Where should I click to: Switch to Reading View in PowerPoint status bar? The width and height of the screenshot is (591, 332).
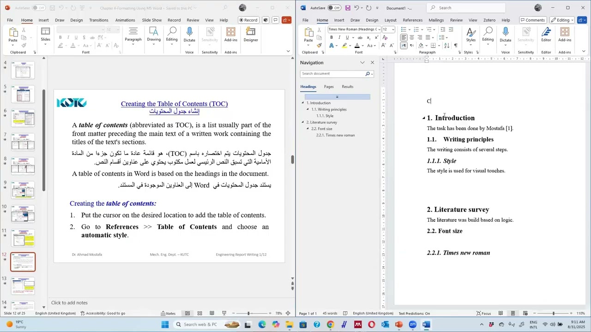212,314
